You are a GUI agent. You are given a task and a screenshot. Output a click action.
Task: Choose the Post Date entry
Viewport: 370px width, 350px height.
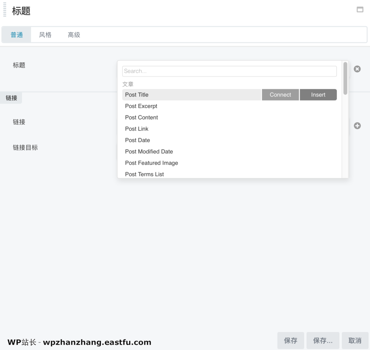138,140
